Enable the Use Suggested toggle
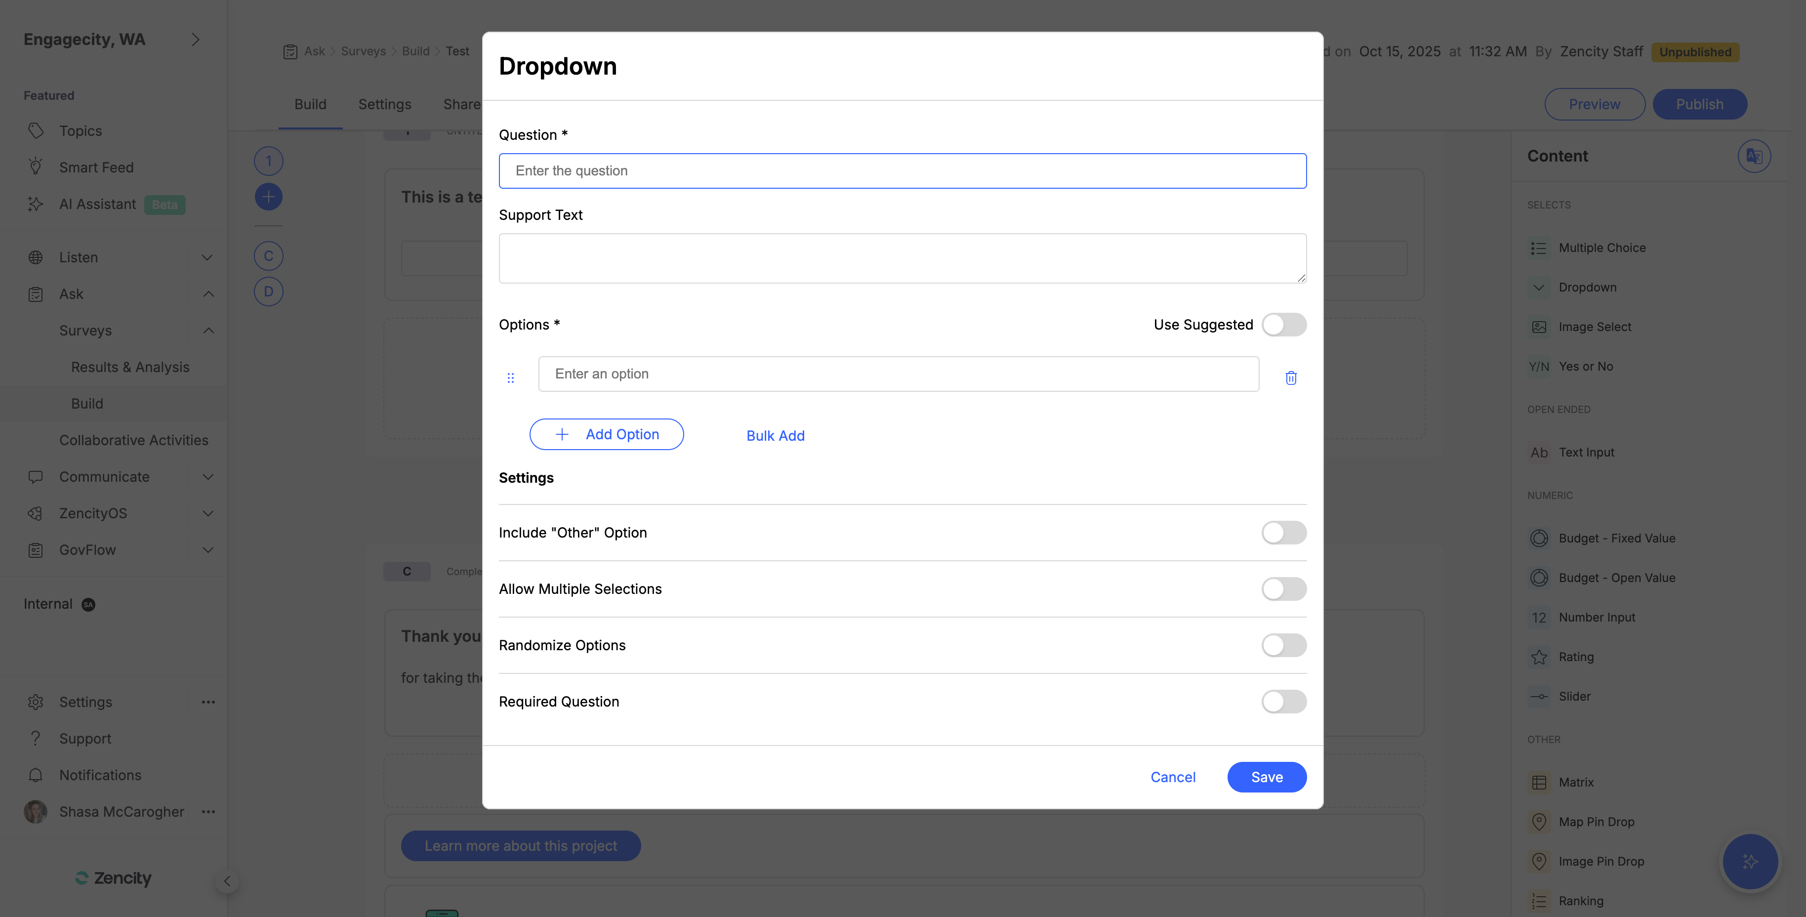Viewport: 1806px width, 917px height. coord(1283,325)
